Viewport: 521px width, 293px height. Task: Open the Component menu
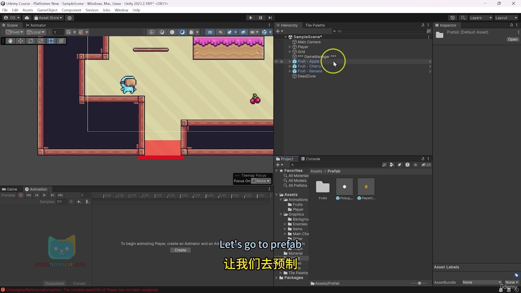(71, 10)
